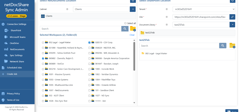Click the Site URL input field
The image size is (240, 112).
[201, 17]
